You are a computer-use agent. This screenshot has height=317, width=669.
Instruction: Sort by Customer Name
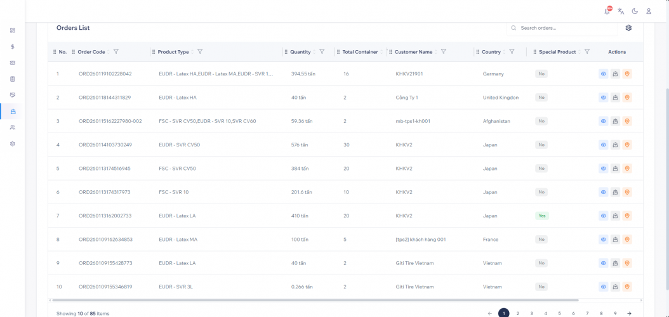(435, 52)
